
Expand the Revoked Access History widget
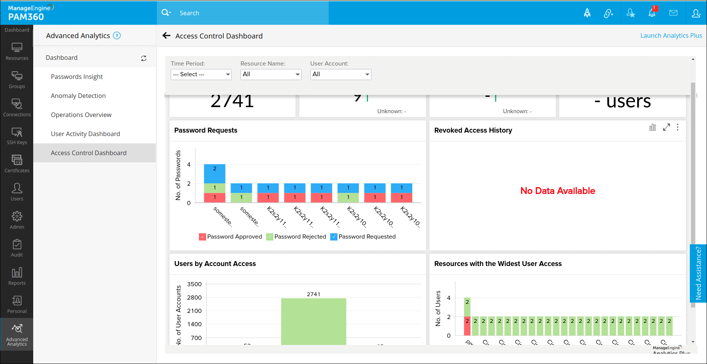pos(666,127)
